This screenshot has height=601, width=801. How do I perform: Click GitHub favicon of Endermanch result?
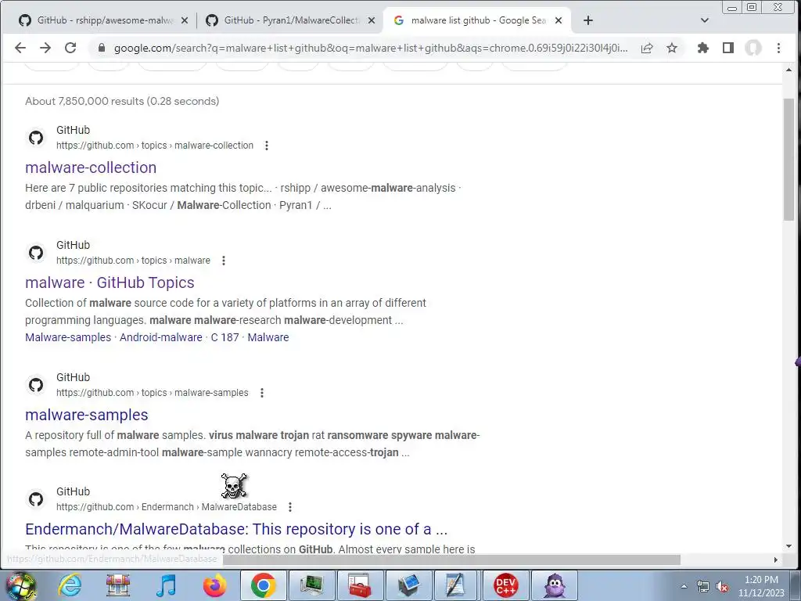(x=36, y=498)
